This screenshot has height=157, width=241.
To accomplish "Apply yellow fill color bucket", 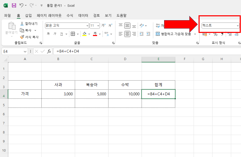I will [84, 34].
